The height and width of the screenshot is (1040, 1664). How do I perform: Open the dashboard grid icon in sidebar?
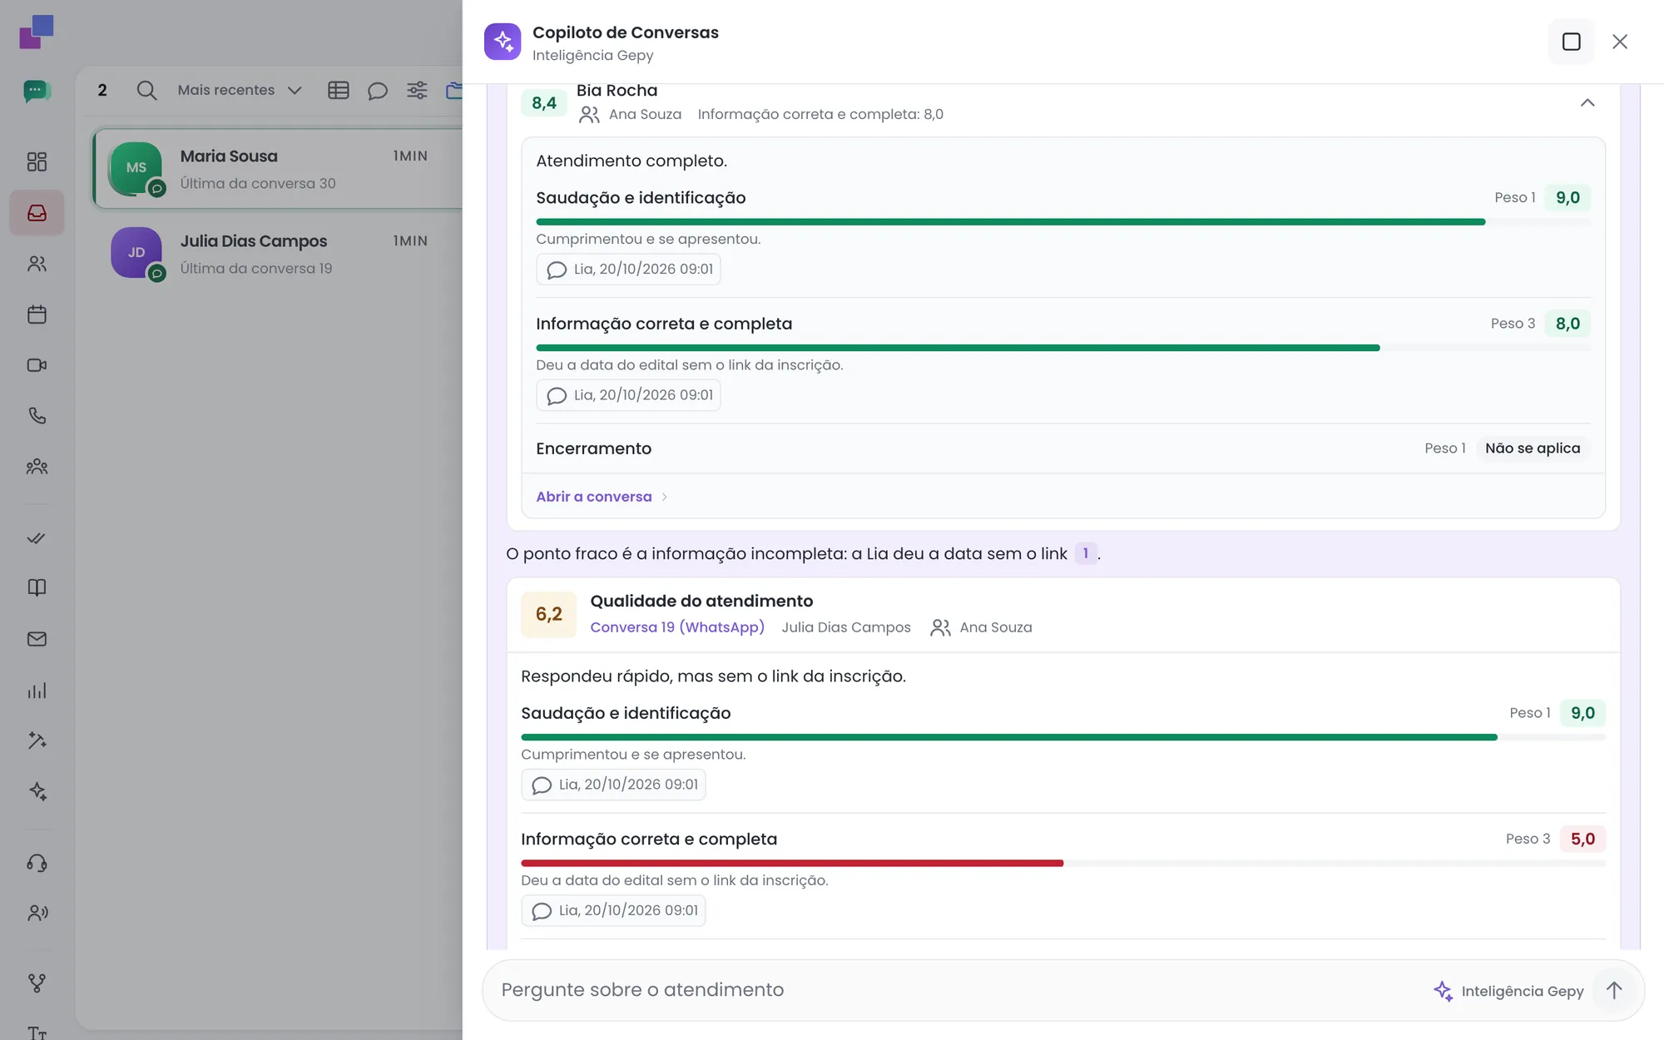point(37,161)
